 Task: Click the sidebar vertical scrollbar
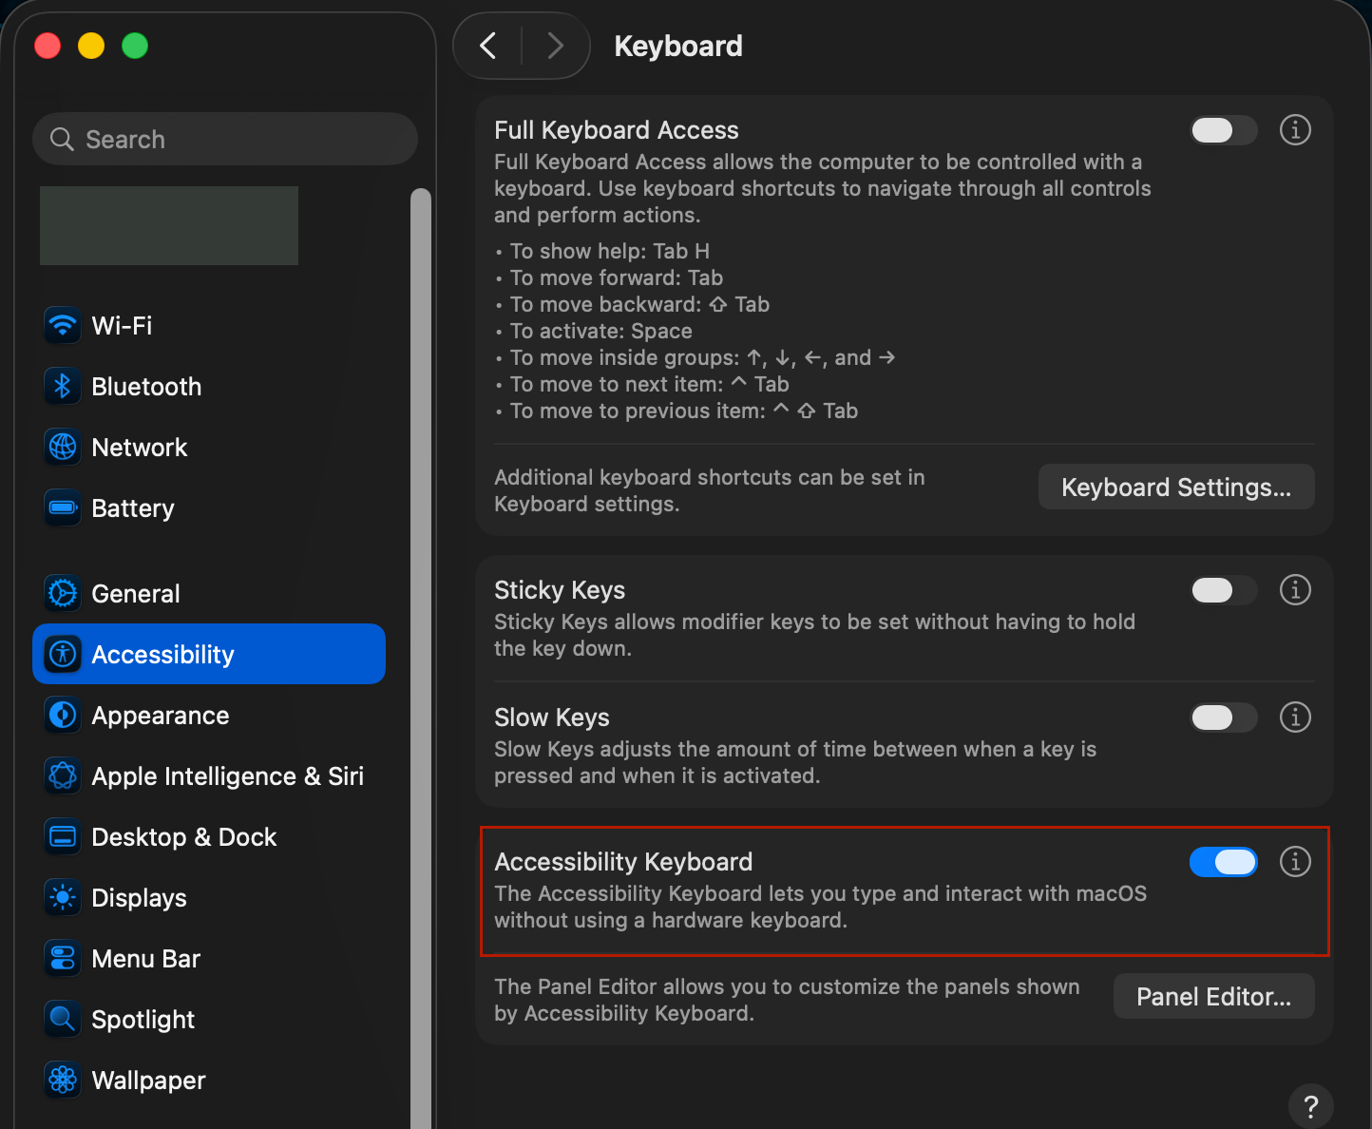click(x=421, y=659)
